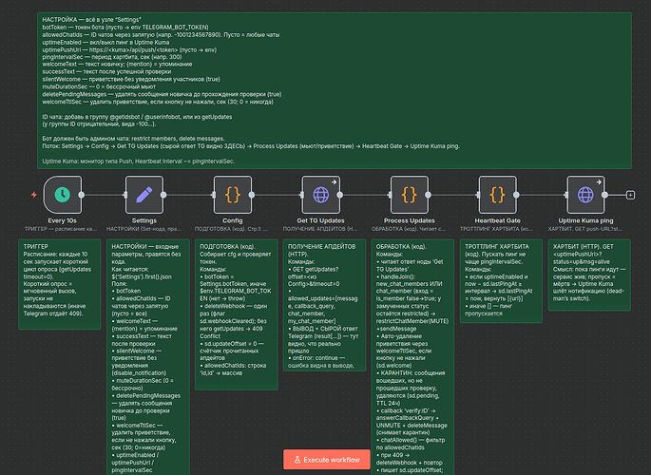Image resolution: width=651 pixels, height=475 pixels.
Task: Select the ТРОТТЛИНГ ХАРТБИТА sticky note
Action: pyautogui.click(x=501, y=281)
